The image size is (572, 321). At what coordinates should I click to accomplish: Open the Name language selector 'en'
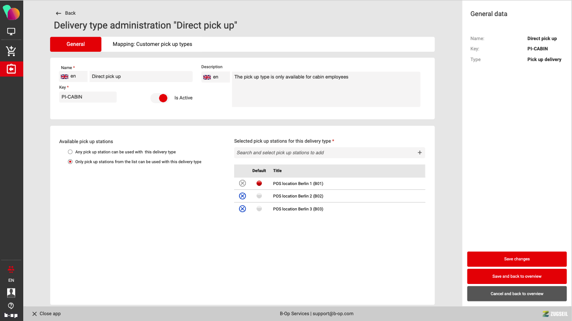tap(73, 76)
